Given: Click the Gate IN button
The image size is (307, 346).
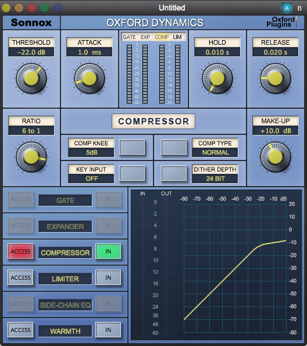Looking at the screenshot, I should click(x=108, y=199).
